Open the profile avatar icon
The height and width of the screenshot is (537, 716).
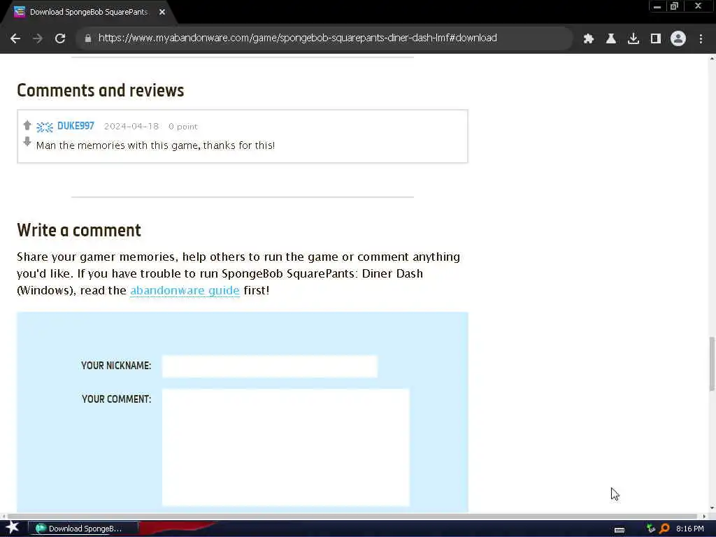point(678,38)
